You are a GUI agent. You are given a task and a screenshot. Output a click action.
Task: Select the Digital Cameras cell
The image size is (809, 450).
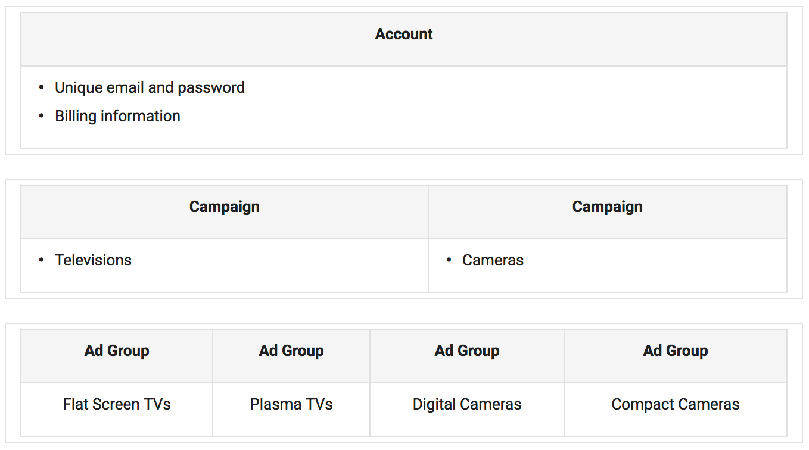coord(467,405)
